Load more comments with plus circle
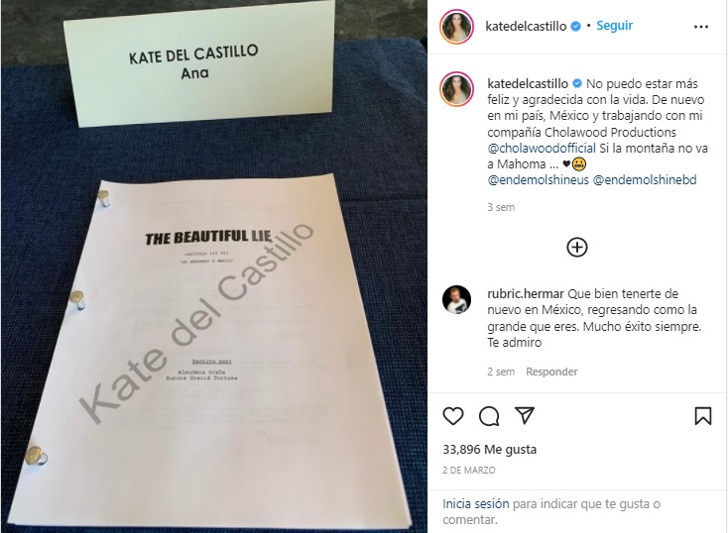Screen dimensions: 728x533 point(577,248)
